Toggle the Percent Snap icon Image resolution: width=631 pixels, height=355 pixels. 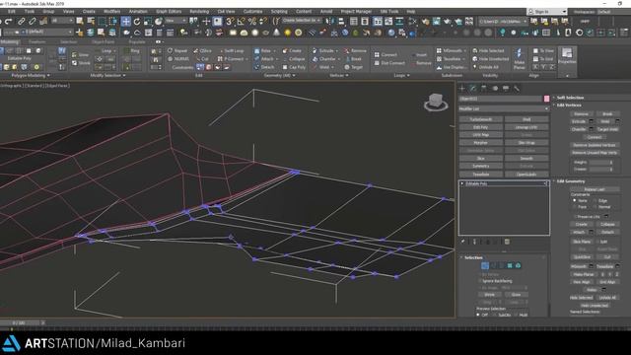pyautogui.click(x=252, y=22)
